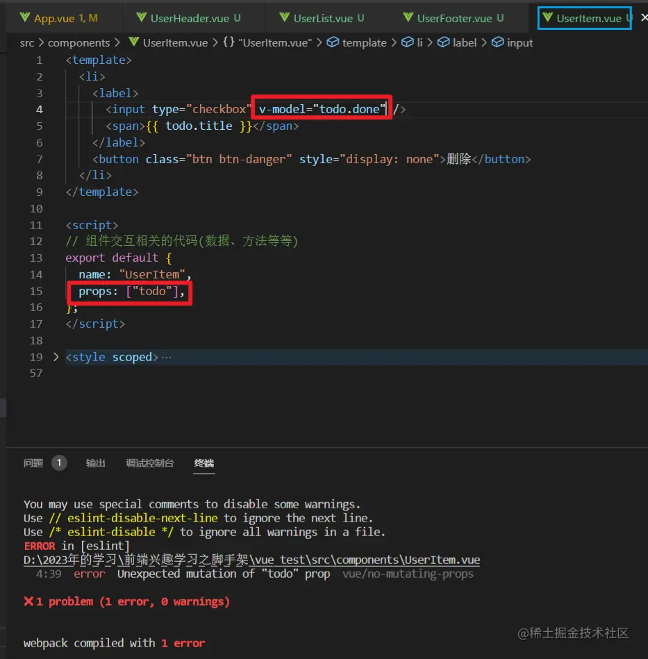Click the opening <script> tag on line 11
Viewport: 648px width, 659px height.
[92, 225]
